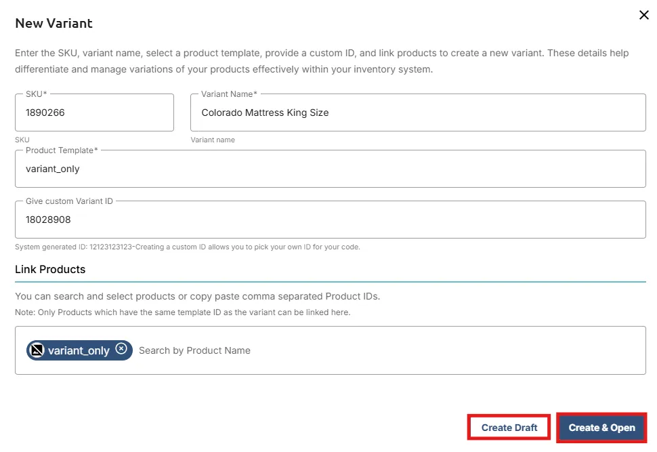Focus the custom Variant ID field 18028908
Screen dimensions: 657x452
point(330,220)
